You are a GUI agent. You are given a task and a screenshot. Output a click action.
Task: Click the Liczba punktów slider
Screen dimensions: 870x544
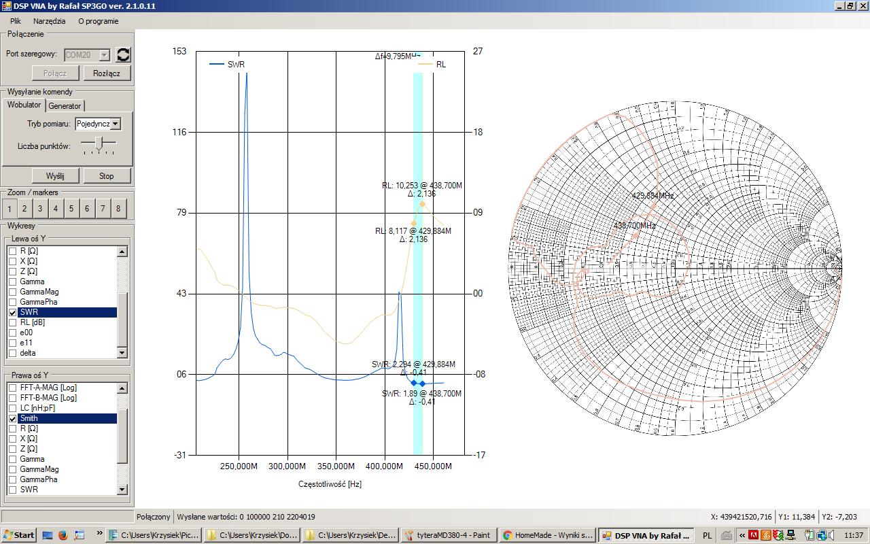pos(99,143)
